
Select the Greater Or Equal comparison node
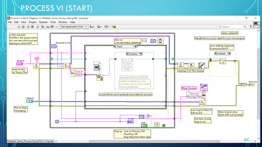point(149,116)
